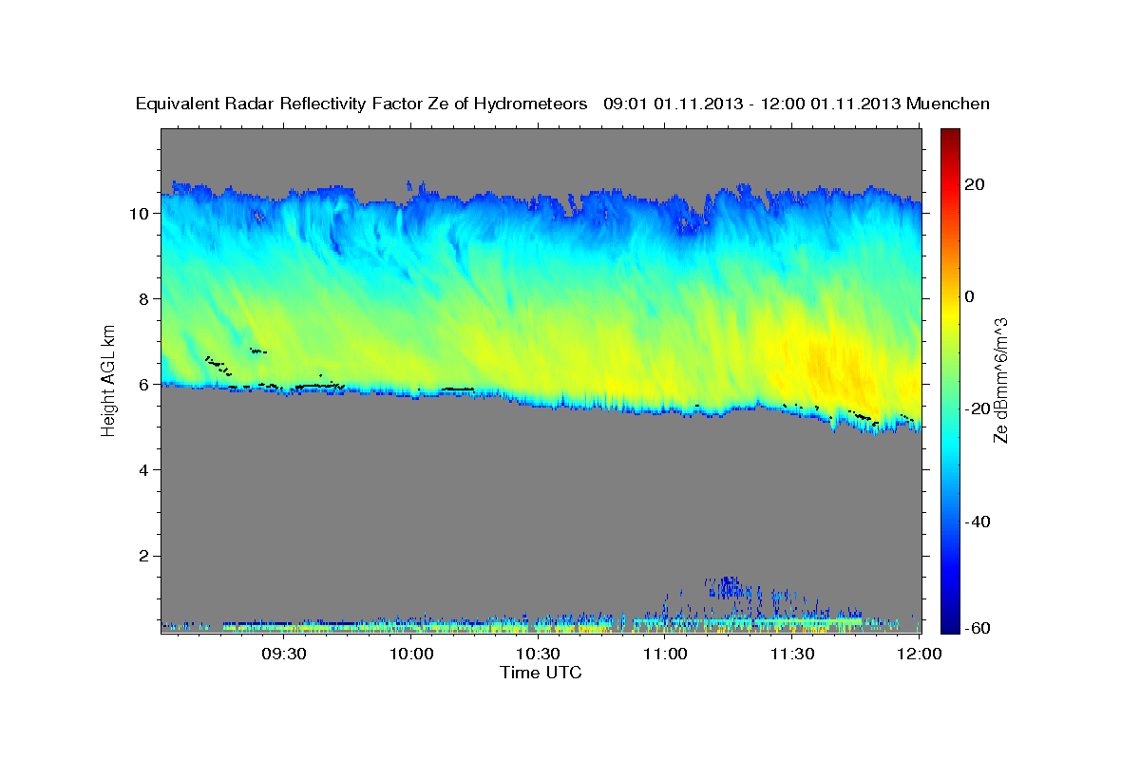This screenshot has width=1140, height=760.
Task: Click the colorbar value '0'
Action: 971,296
